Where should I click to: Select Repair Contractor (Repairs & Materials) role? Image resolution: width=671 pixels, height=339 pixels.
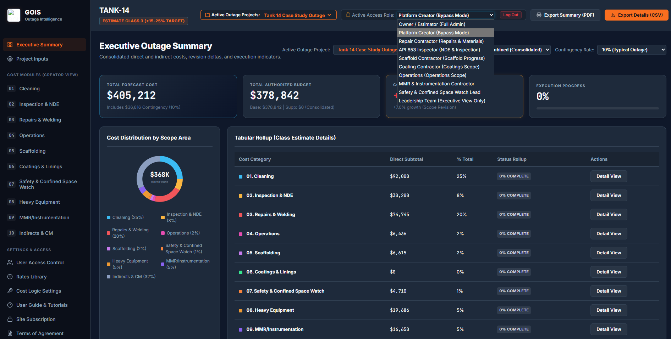[x=445, y=41]
